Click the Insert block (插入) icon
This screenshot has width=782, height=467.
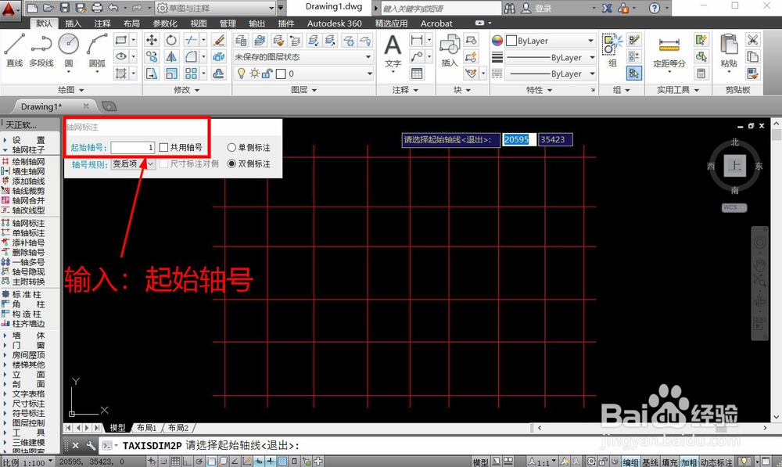pyautogui.click(x=450, y=50)
